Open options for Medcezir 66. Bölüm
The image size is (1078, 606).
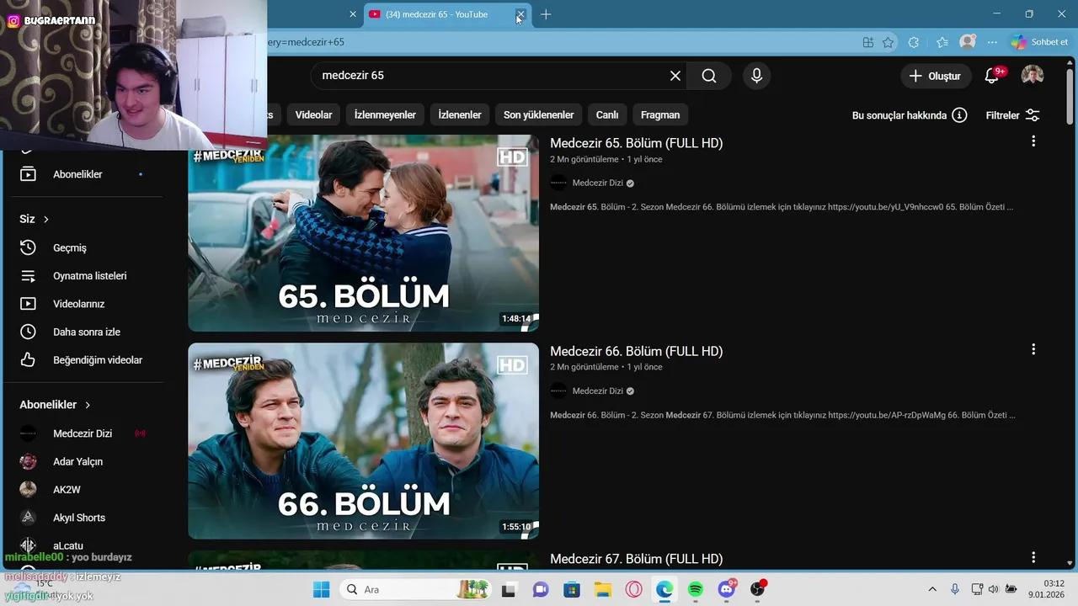tap(1033, 349)
